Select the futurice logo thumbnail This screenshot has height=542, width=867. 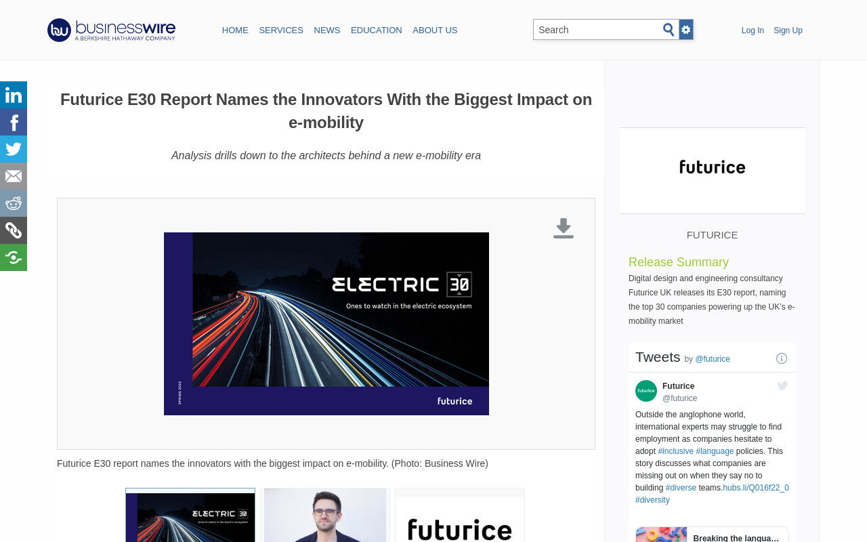click(460, 515)
